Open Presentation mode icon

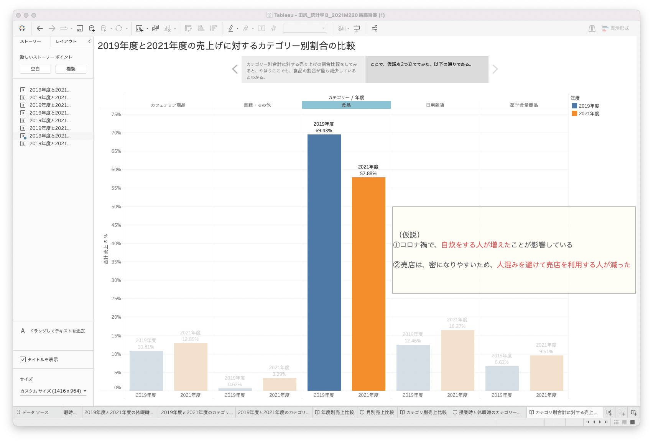coord(357,28)
